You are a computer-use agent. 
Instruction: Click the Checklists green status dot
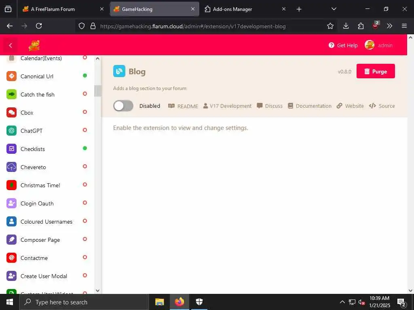pyautogui.click(x=85, y=148)
